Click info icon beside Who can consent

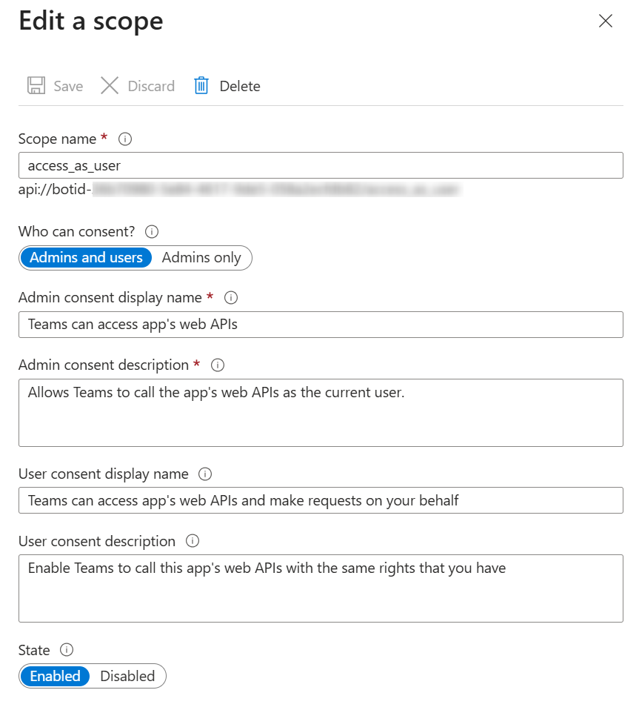[152, 231]
